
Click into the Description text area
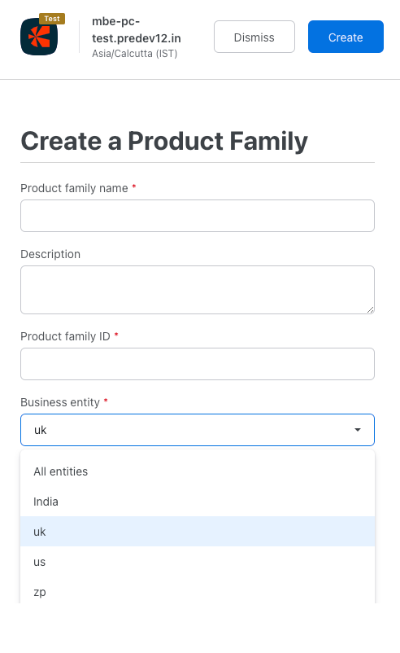tap(198, 290)
